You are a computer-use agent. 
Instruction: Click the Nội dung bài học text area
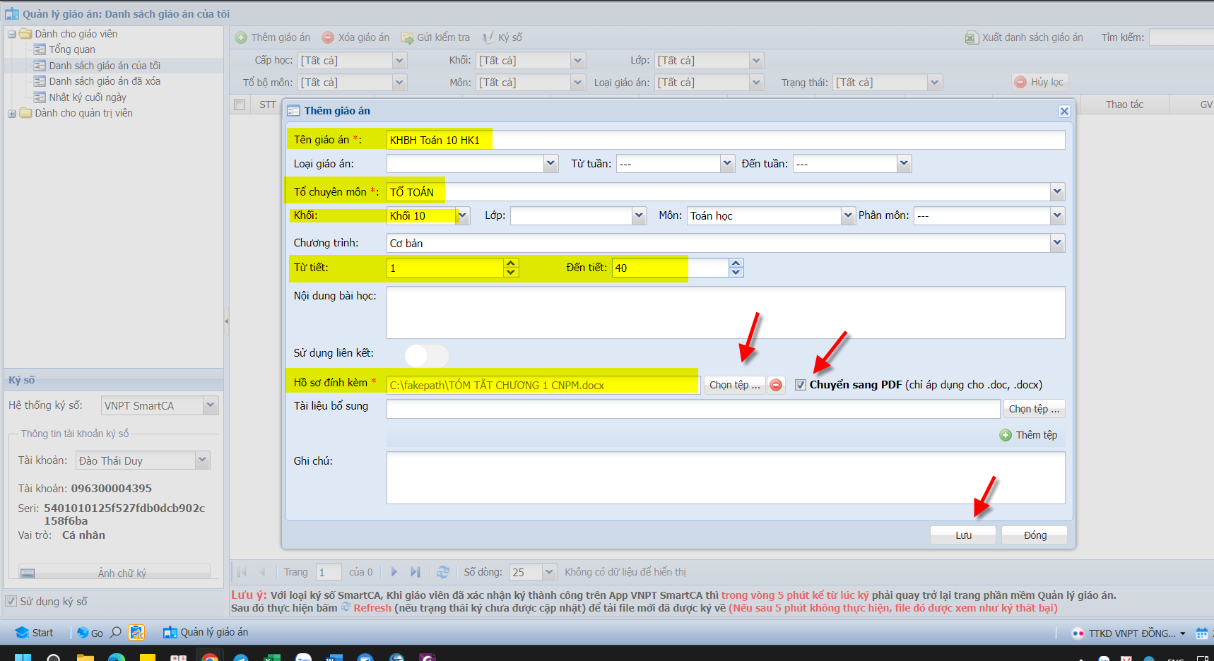click(x=725, y=312)
